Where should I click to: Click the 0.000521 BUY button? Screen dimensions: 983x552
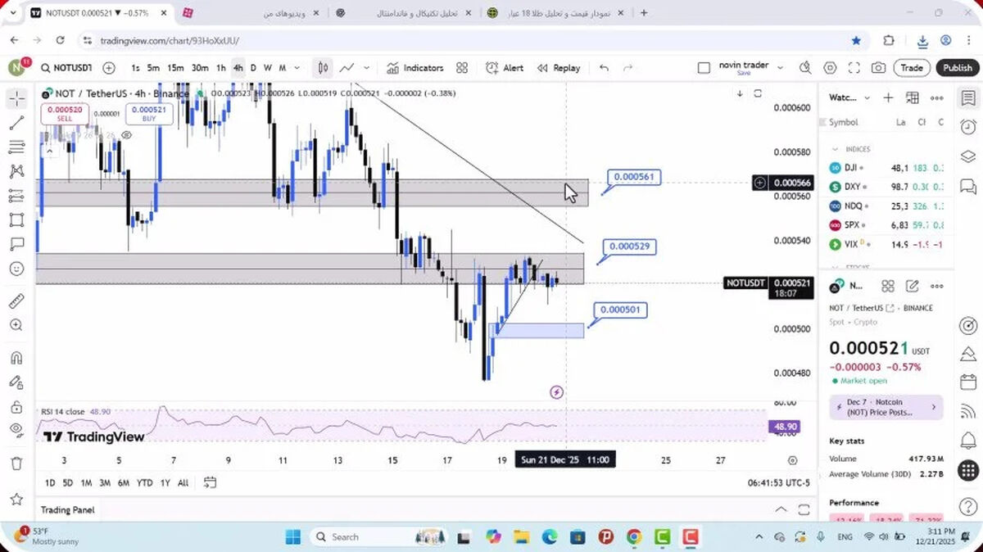pyautogui.click(x=149, y=114)
